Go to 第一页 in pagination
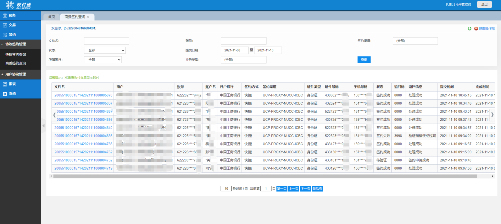 coord(282,189)
